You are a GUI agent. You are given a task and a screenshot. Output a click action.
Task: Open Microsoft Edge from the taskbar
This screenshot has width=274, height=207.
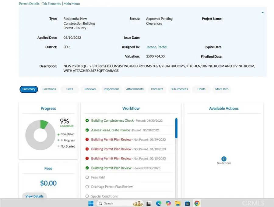(x=159, y=203)
